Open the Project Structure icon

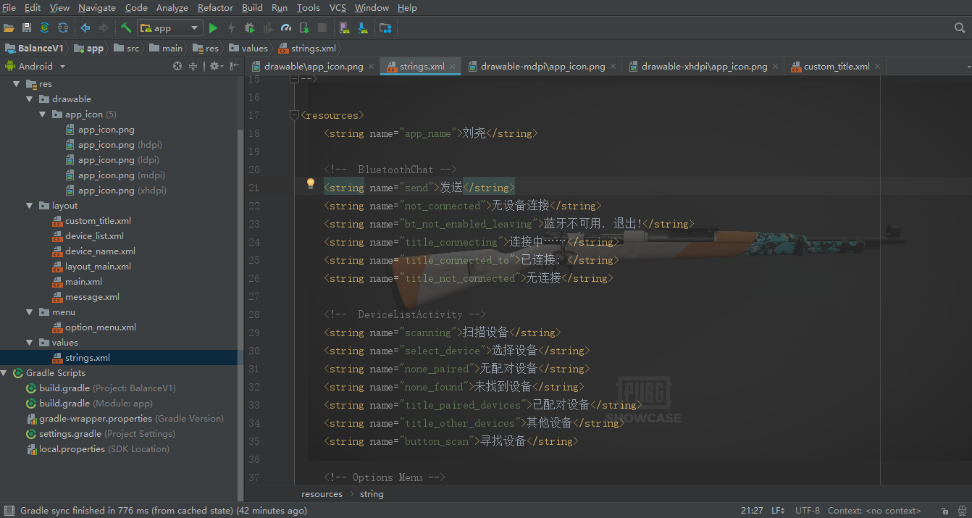coord(385,28)
